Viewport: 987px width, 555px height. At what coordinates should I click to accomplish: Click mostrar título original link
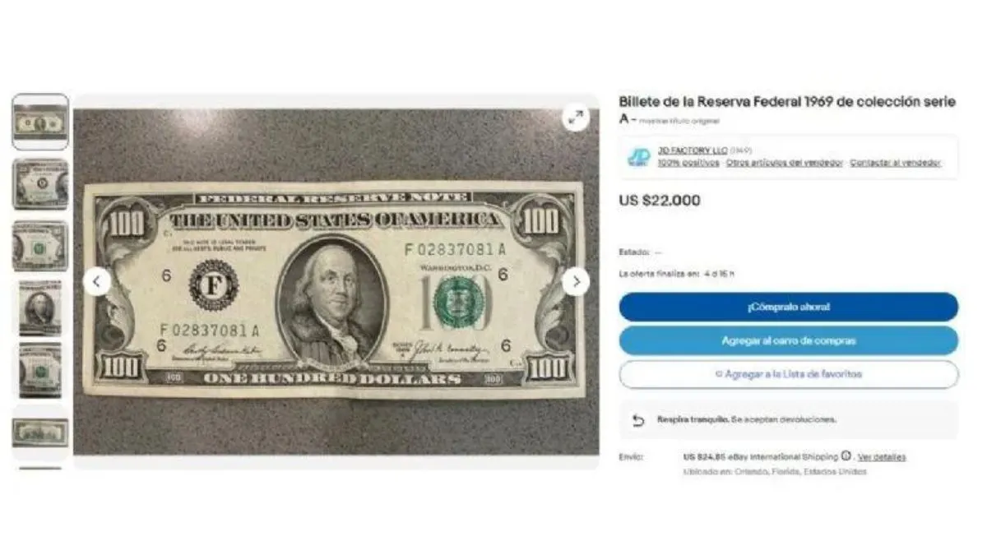click(679, 121)
